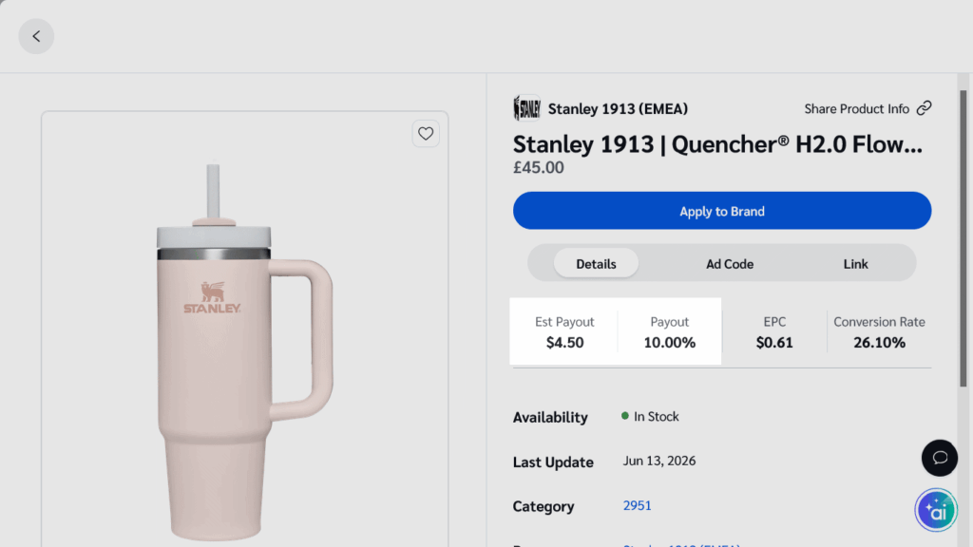Click Share Product Info text
The height and width of the screenshot is (547, 973).
856,108
